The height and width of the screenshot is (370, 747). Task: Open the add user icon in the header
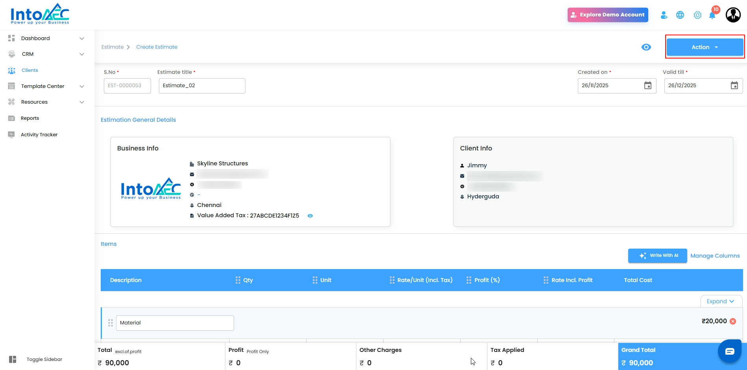point(664,15)
